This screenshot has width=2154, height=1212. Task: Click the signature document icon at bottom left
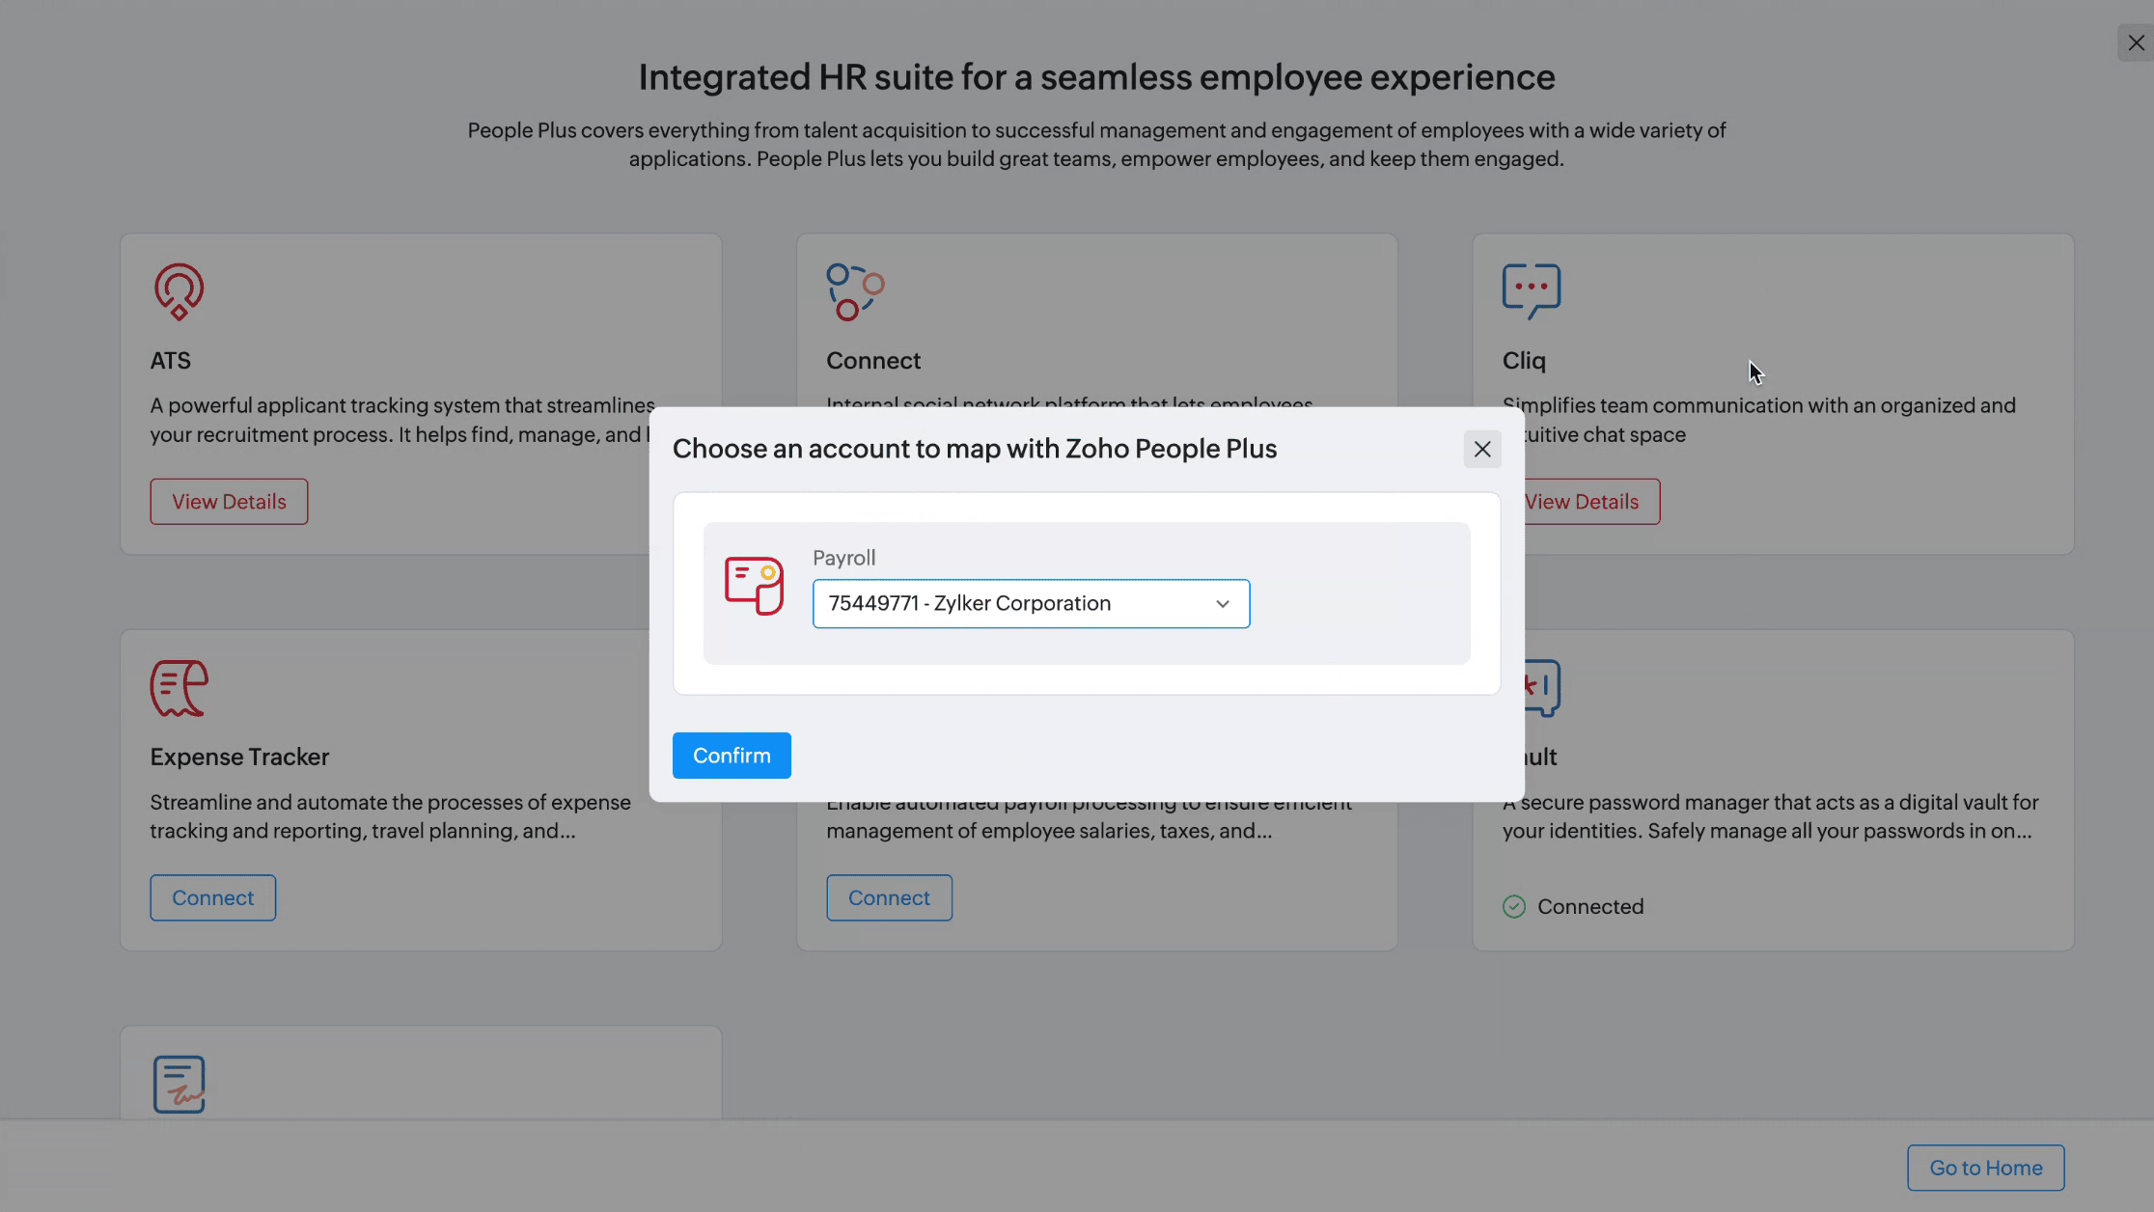(x=178, y=1084)
